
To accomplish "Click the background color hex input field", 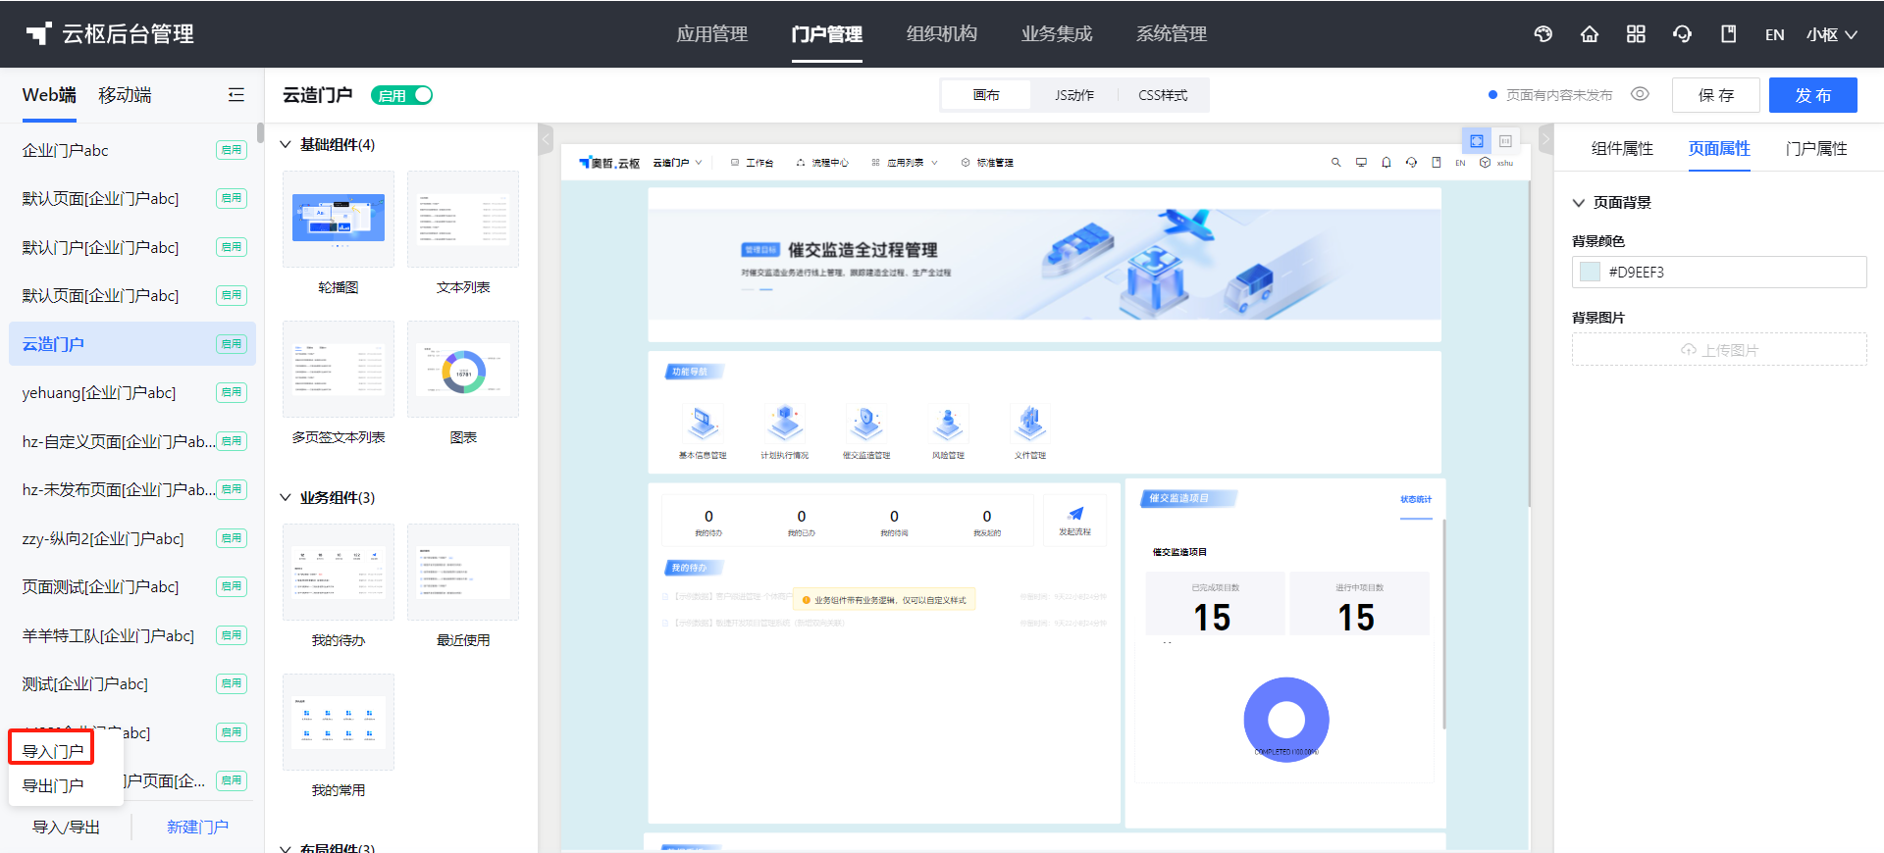I will (1719, 272).
